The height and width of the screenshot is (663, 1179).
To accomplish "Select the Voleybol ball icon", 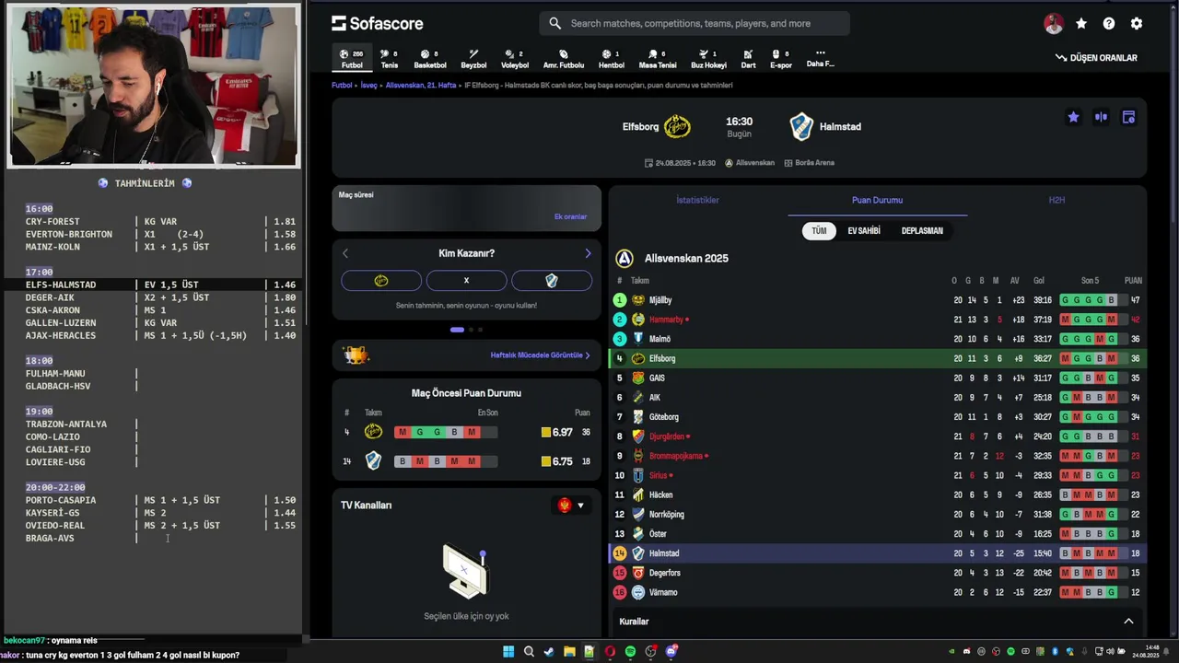I will (x=509, y=54).
